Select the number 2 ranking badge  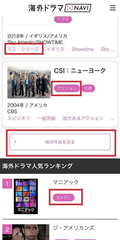[7, 229]
